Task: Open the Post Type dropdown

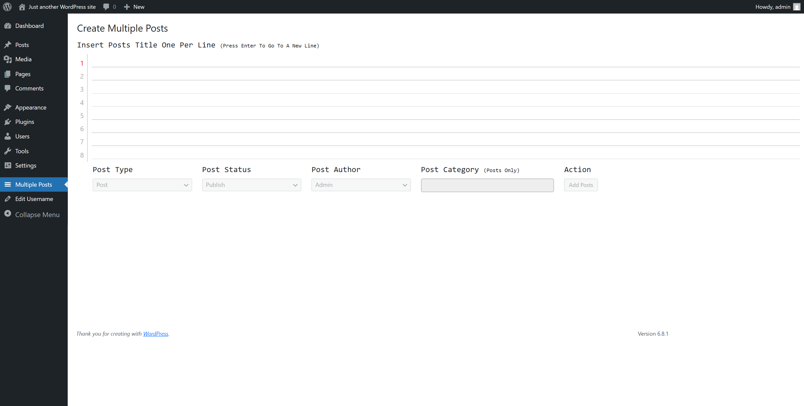Action: [142, 185]
